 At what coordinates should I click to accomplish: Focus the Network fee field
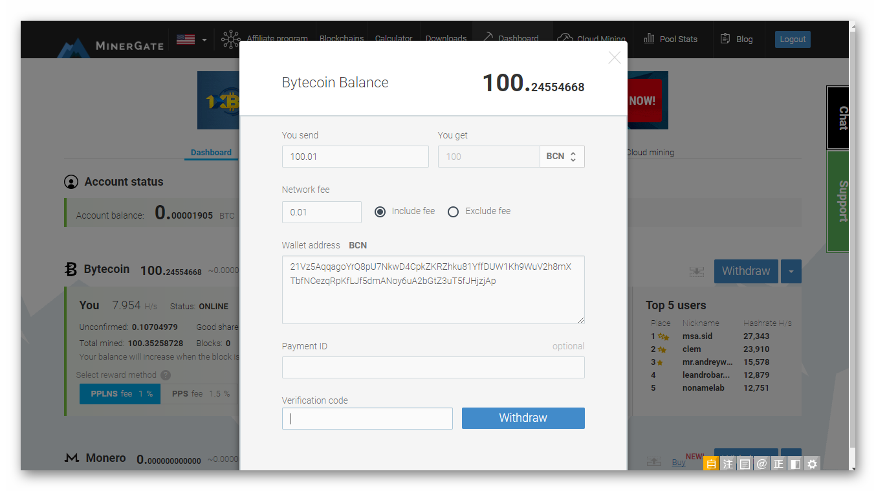(x=322, y=212)
